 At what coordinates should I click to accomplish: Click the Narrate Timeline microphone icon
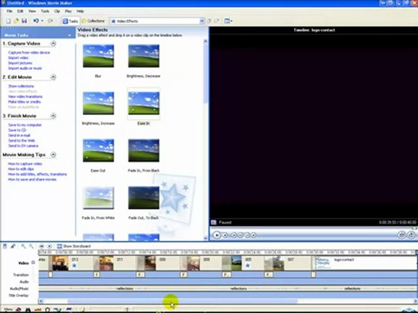(x=13, y=246)
